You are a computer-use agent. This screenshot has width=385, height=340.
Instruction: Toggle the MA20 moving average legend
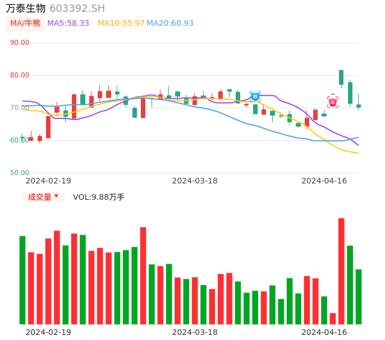pos(170,24)
